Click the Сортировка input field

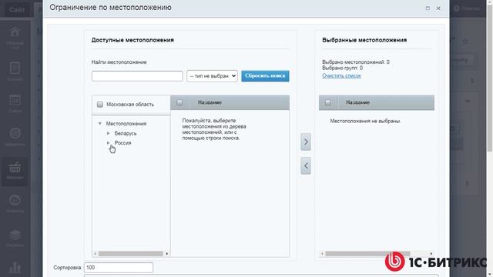pyautogui.click(x=119, y=268)
